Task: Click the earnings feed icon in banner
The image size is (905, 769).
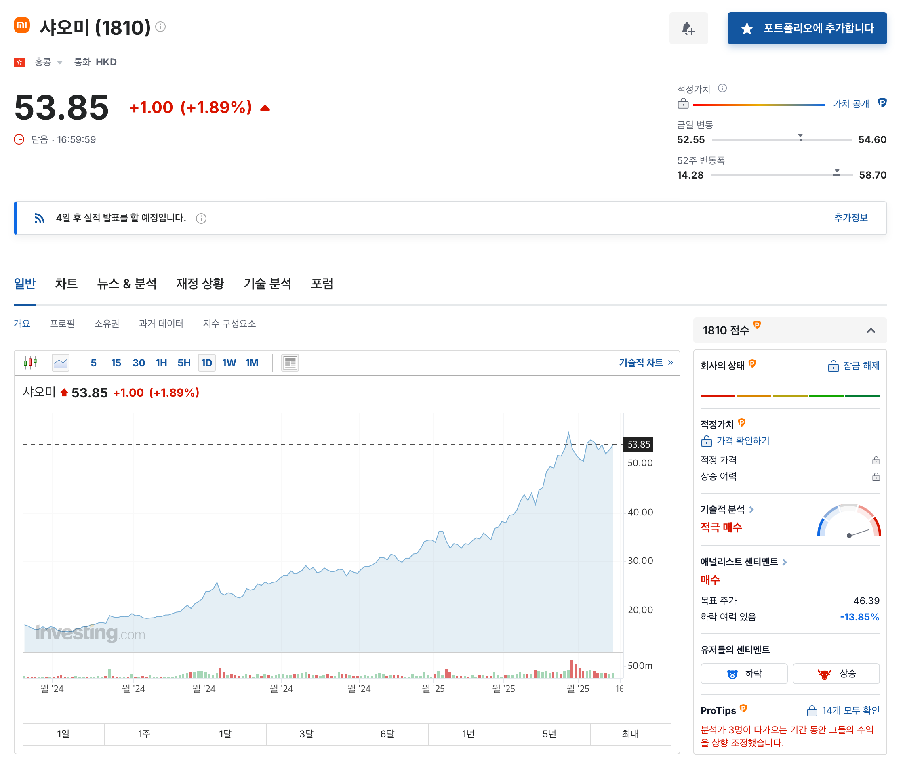Action: tap(39, 218)
